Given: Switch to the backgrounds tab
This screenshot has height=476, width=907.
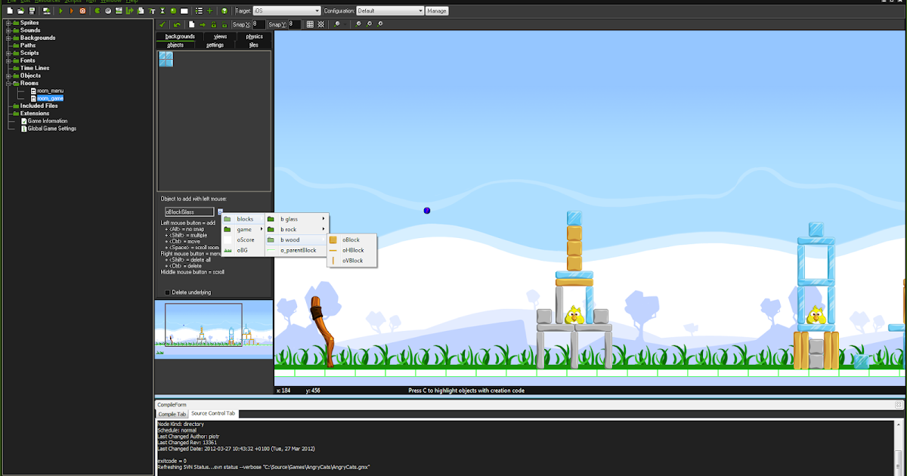Looking at the screenshot, I should (x=180, y=36).
